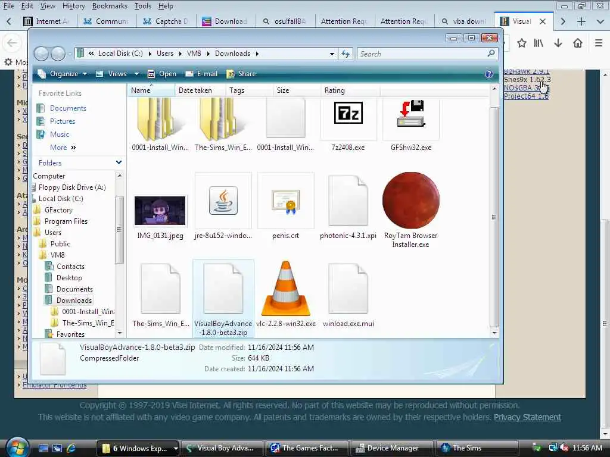Open Firefox hamburger menu

(599, 43)
